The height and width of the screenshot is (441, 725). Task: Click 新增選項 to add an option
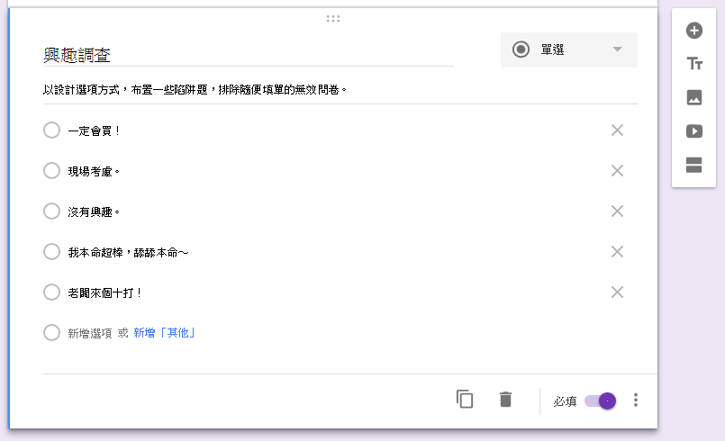(x=90, y=333)
